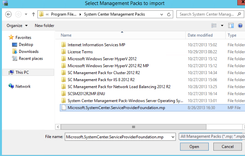Select This PC in navigation pane
Image resolution: width=245 pixels, height=156 pixels.
[22, 72]
